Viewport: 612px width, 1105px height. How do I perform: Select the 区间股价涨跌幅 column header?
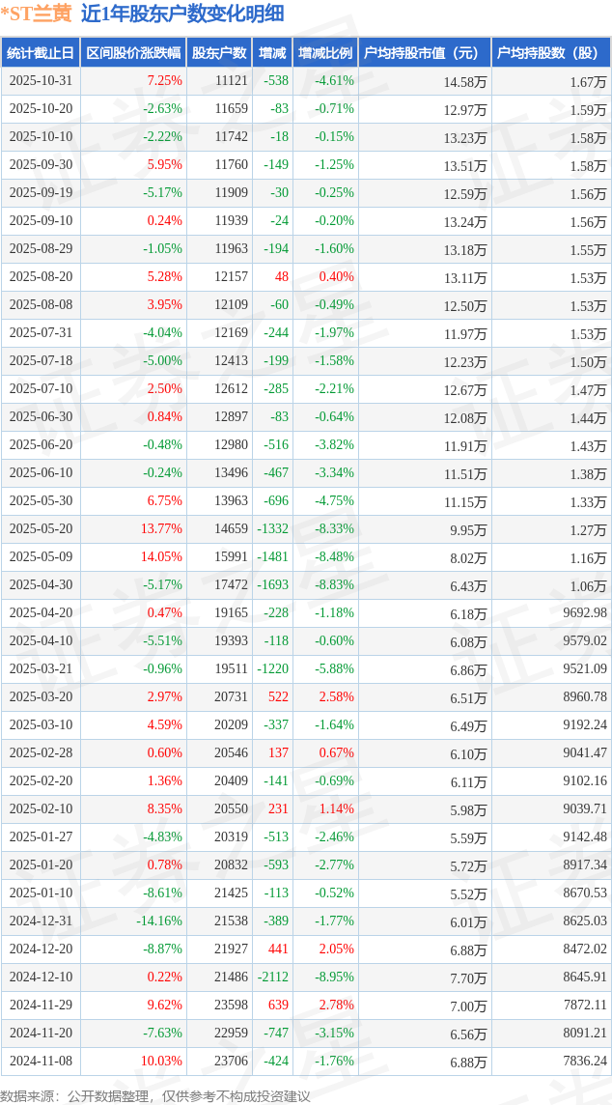tap(132, 53)
